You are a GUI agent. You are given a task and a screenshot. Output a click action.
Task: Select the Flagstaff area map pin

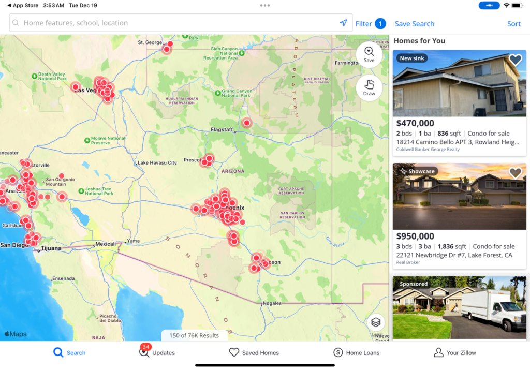(247, 123)
